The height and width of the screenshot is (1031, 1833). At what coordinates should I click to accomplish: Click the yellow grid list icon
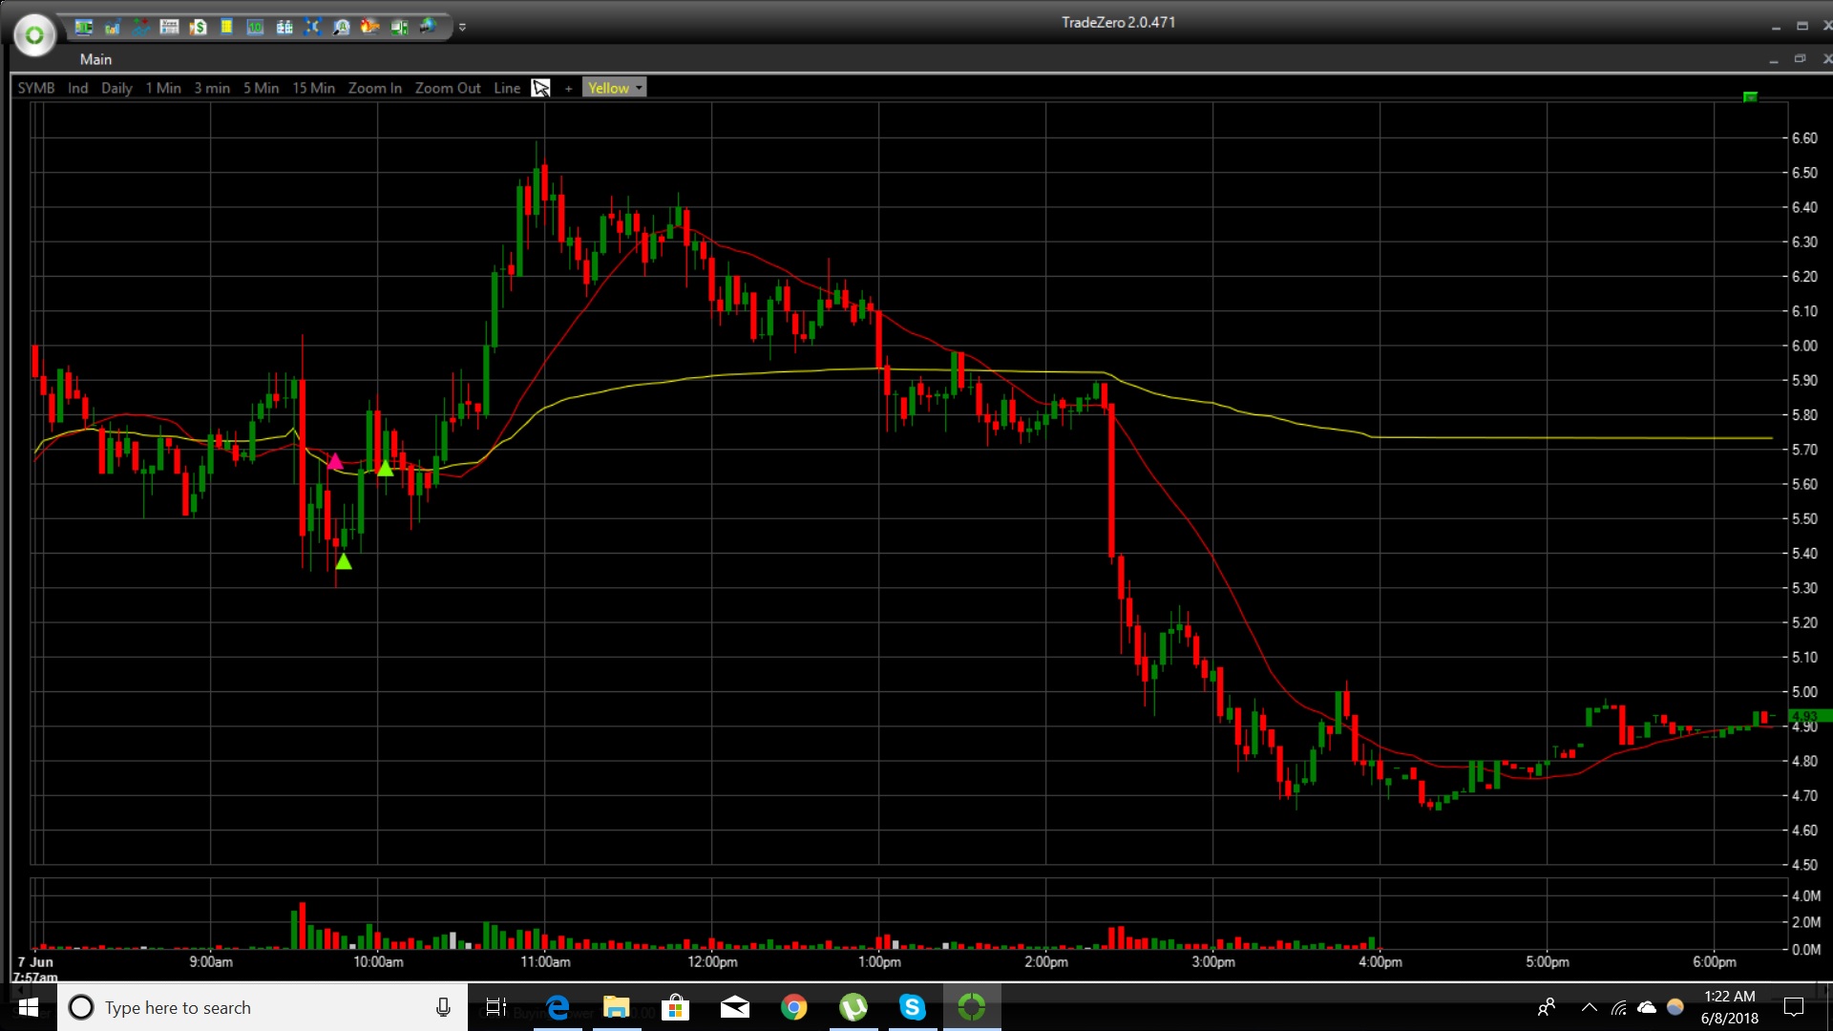coord(226,27)
